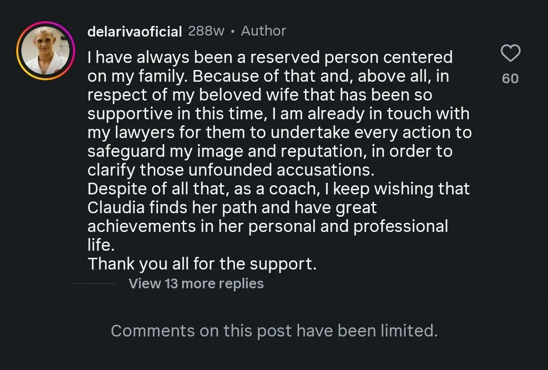Like the comment with the heart icon
The width and height of the screenshot is (548, 370).
tap(510, 53)
